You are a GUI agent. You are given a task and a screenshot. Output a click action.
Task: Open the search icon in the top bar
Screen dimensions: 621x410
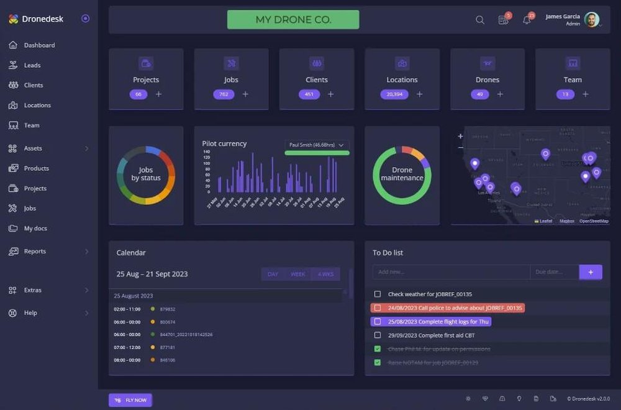479,20
